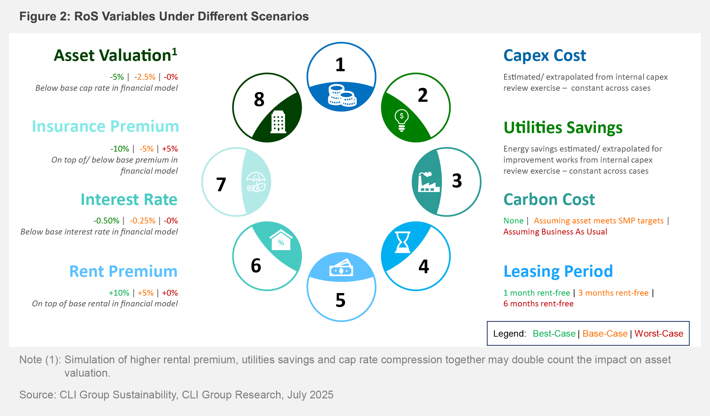
Task: Select the Capex Cost heading
Action: [x=544, y=55]
